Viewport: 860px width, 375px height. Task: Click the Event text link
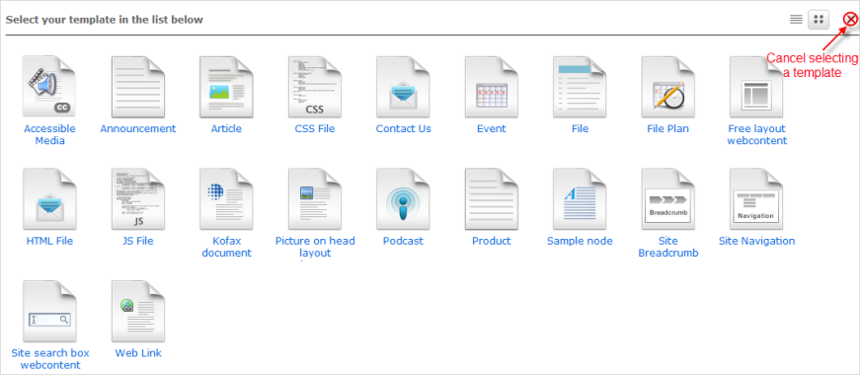click(492, 129)
